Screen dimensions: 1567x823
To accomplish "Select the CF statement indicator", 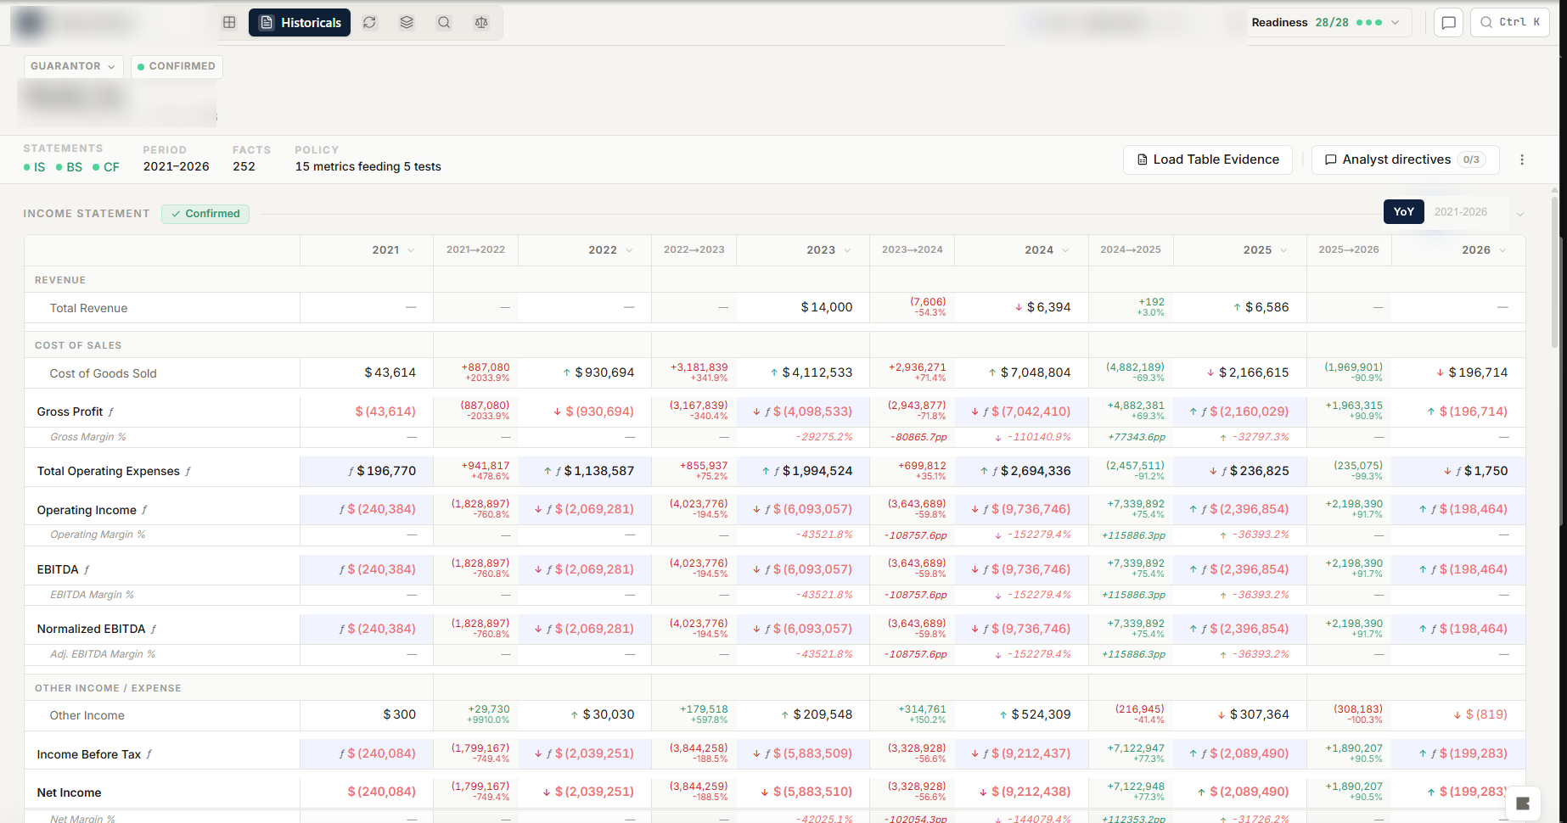I will point(106,167).
